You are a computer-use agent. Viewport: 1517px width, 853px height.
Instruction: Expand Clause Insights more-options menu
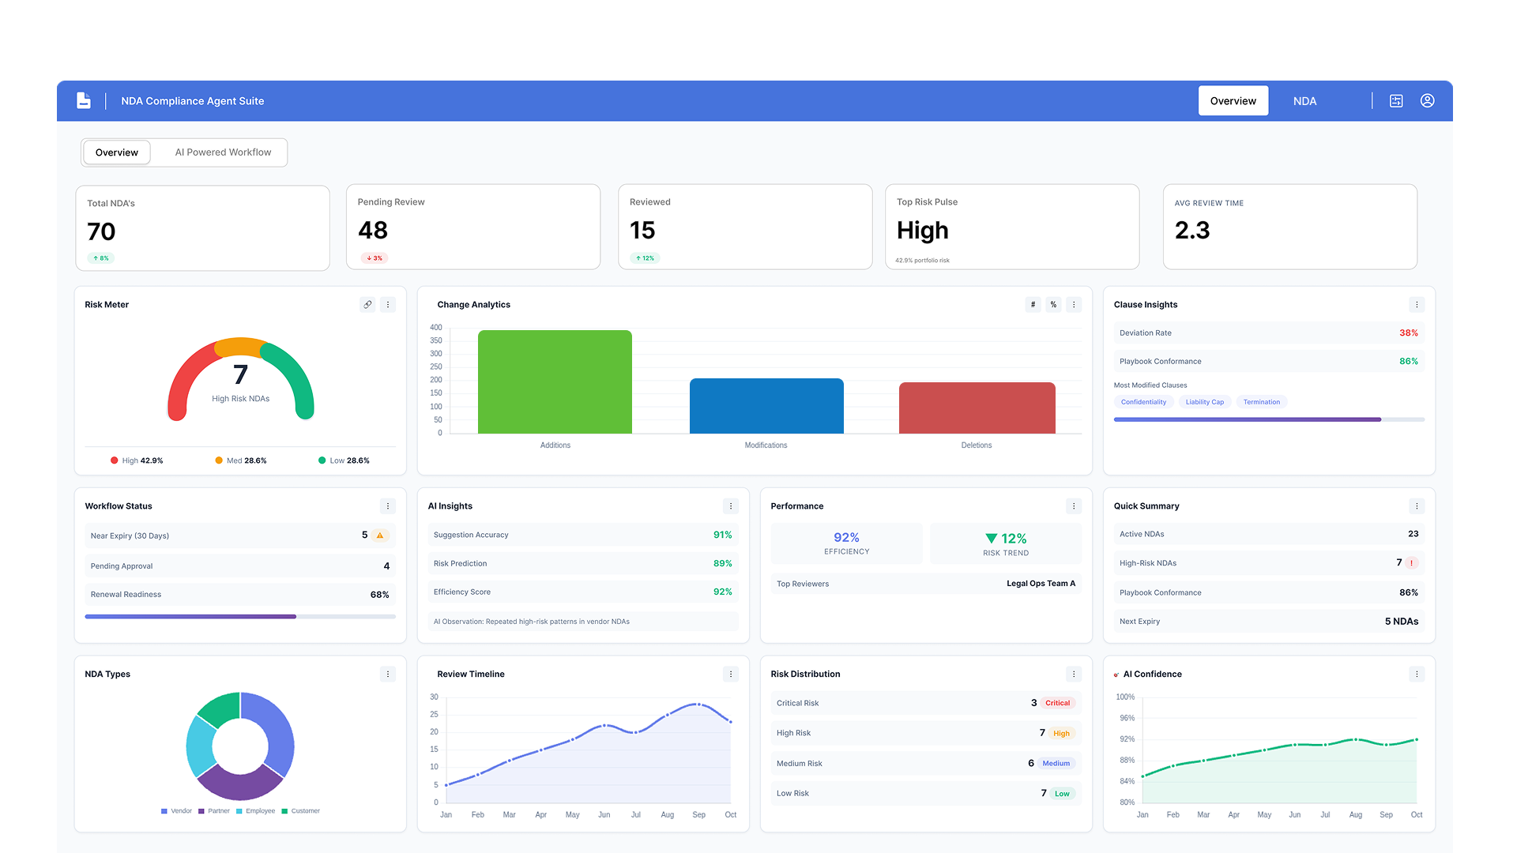point(1417,304)
